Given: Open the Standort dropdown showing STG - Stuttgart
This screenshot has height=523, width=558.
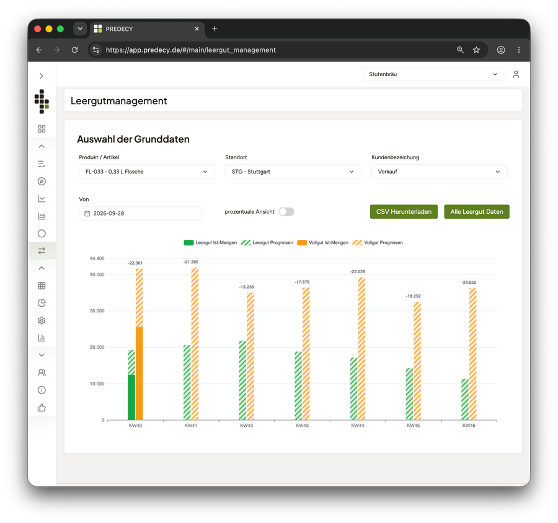Looking at the screenshot, I should click(x=293, y=172).
